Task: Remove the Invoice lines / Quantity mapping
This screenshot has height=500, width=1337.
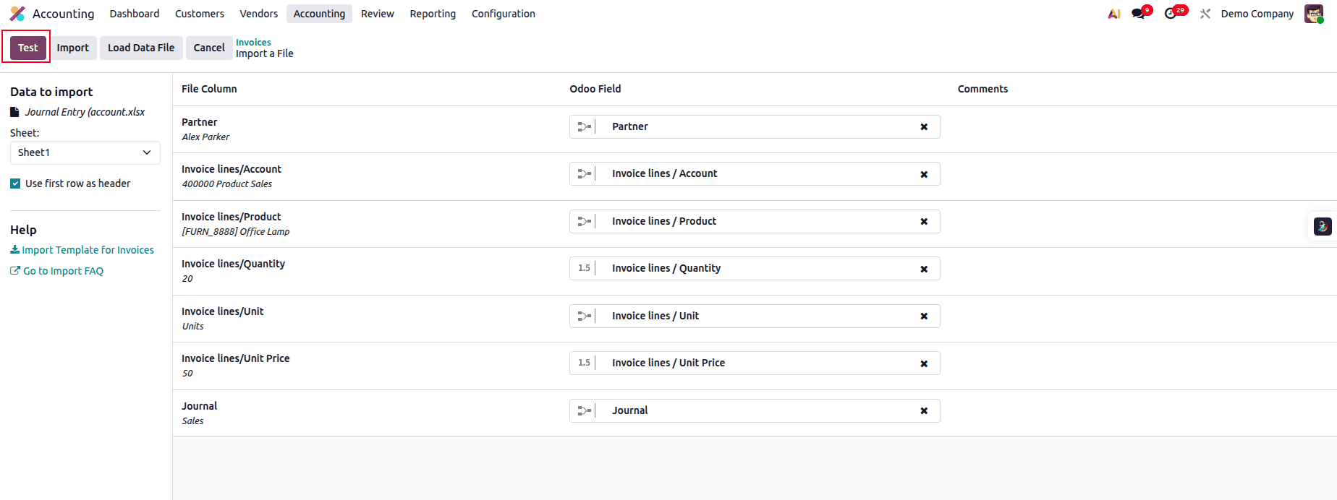Action: 924,269
